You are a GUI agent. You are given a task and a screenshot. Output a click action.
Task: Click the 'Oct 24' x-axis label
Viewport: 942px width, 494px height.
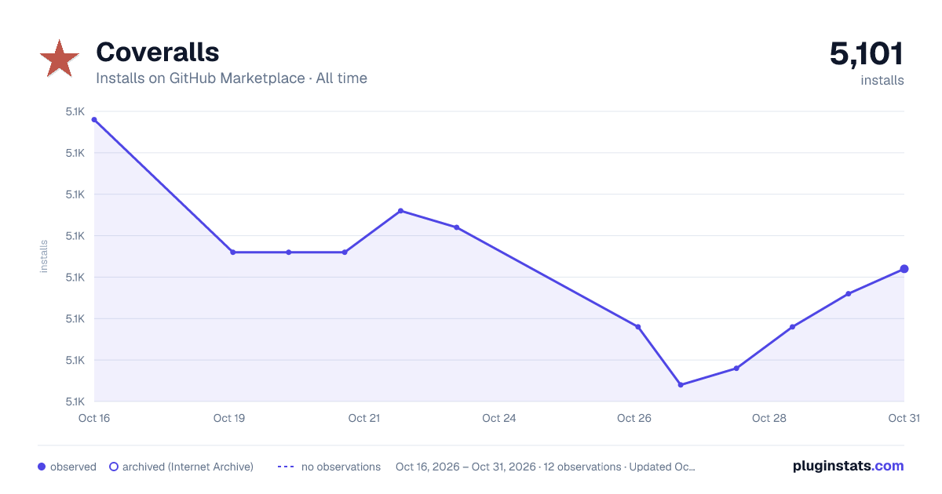(x=499, y=418)
